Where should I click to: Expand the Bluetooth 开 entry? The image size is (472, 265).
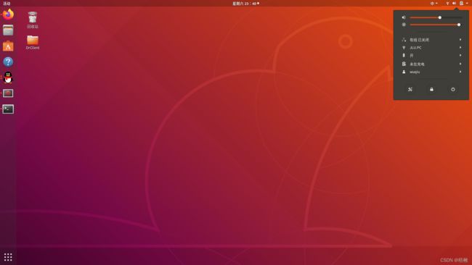pos(431,56)
